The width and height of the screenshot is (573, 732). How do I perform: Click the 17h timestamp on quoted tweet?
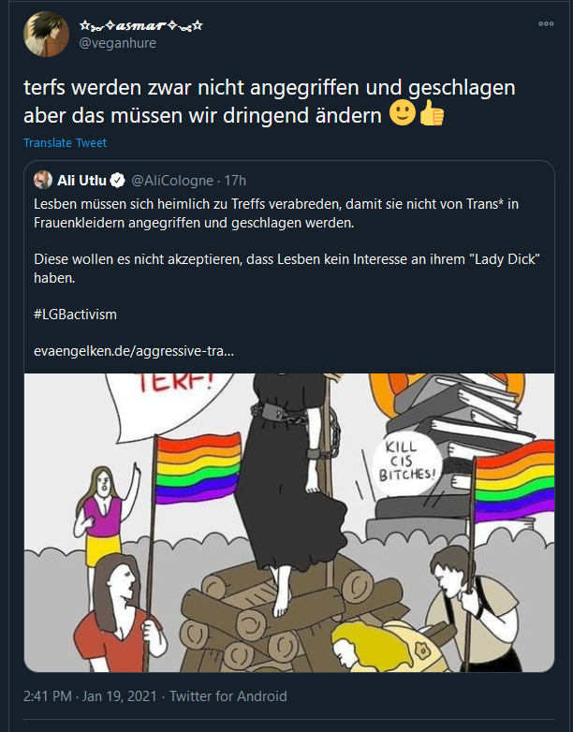click(235, 181)
